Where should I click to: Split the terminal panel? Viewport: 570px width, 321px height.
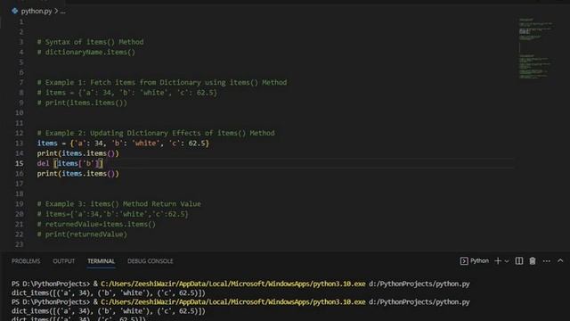click(519, 261)
